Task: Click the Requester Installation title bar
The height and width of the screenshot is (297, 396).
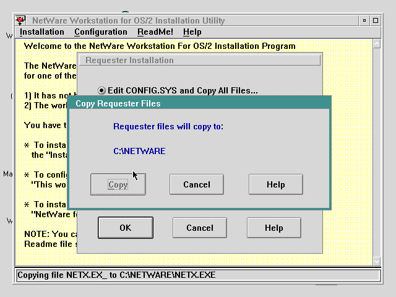Action: coord(200,61)
